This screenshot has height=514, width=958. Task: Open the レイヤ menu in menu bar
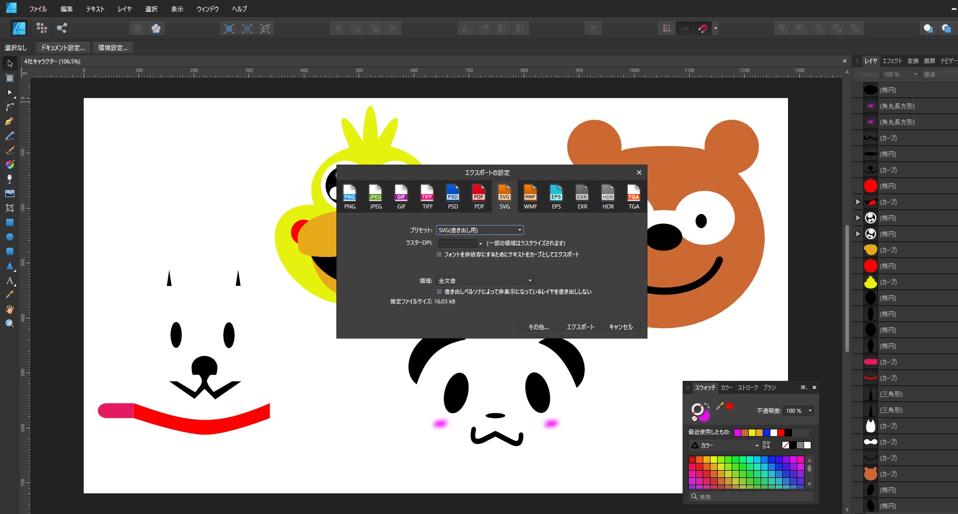point(125,9)
